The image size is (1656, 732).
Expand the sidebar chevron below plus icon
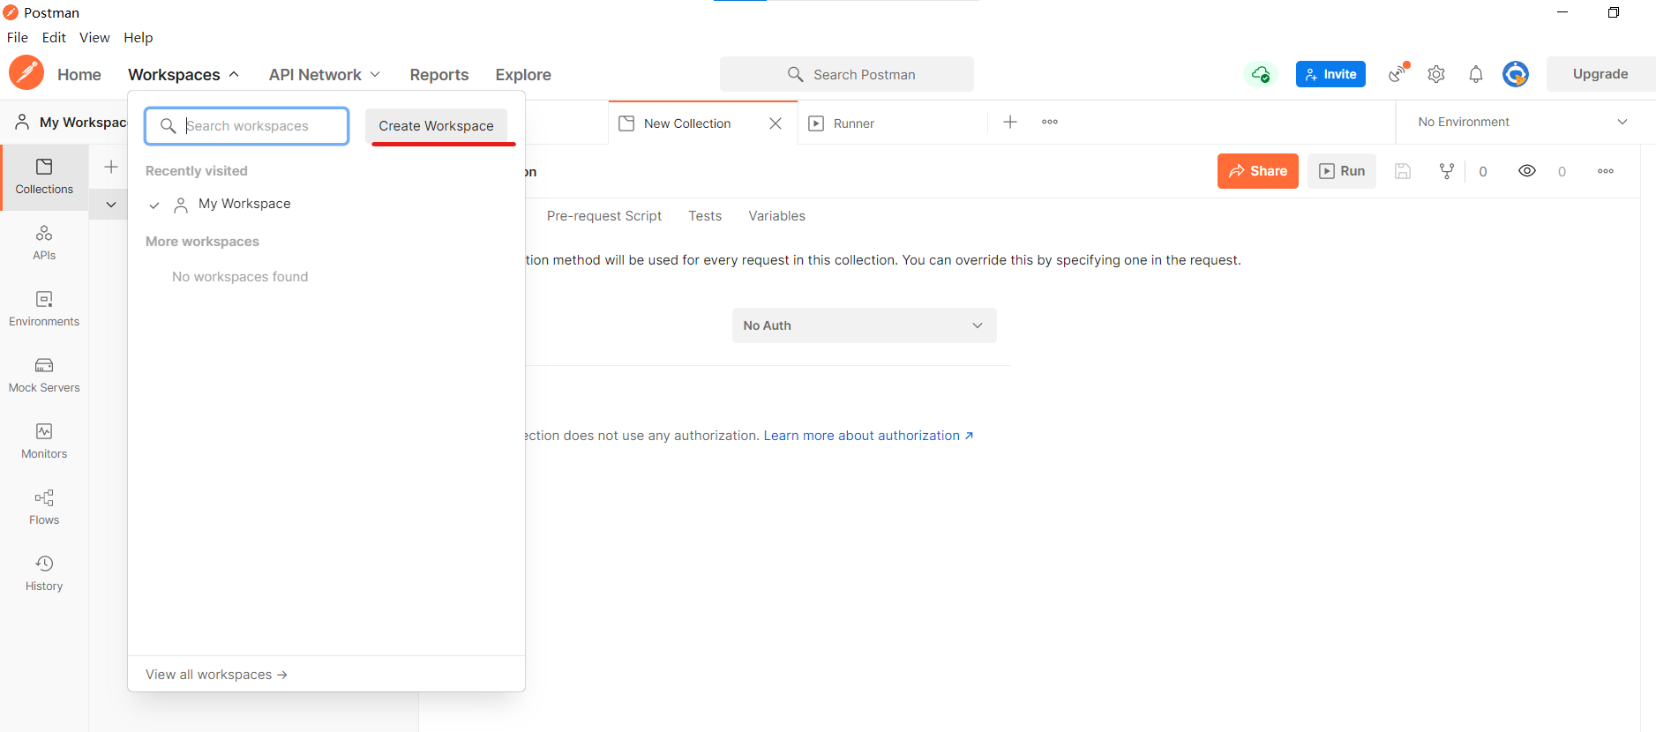point(111,204)
